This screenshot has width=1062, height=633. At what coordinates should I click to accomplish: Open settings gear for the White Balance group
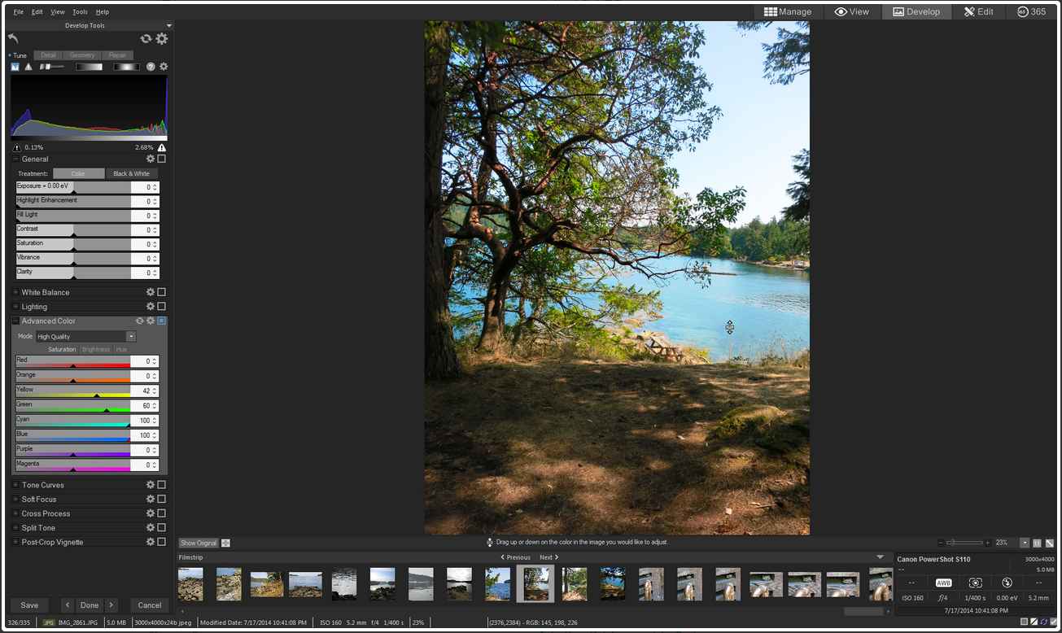pos(150,292)
